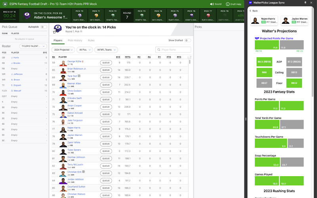Open the D'Andre Swift player link
The image size is (317, 198).
[x=74, y=98]
